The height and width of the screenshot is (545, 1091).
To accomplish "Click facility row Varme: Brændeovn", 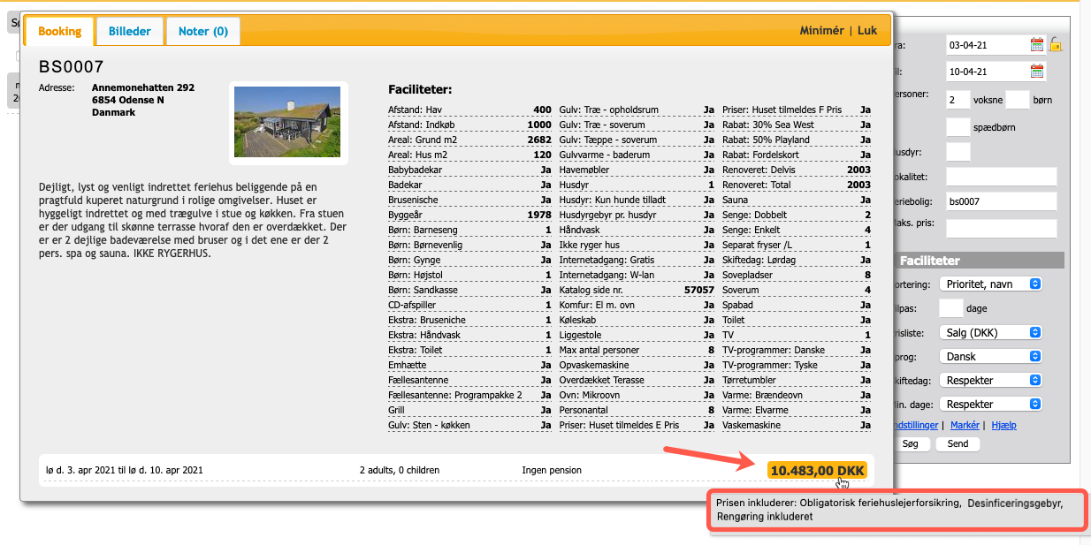I will coord(797,395).
